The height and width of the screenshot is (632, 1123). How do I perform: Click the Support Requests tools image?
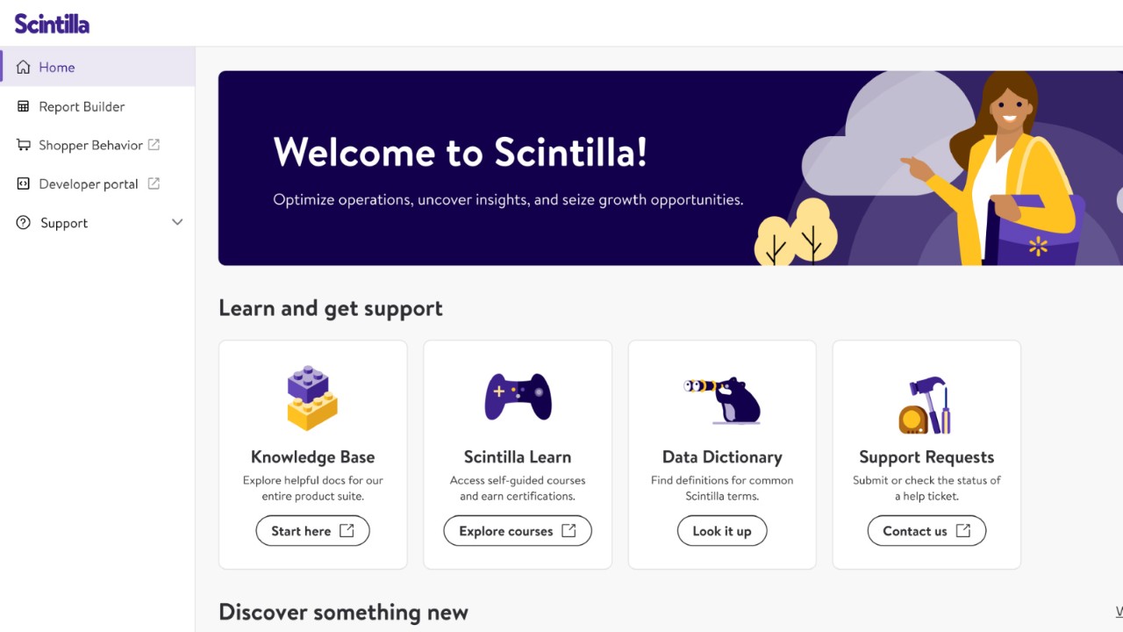point(925,406)
